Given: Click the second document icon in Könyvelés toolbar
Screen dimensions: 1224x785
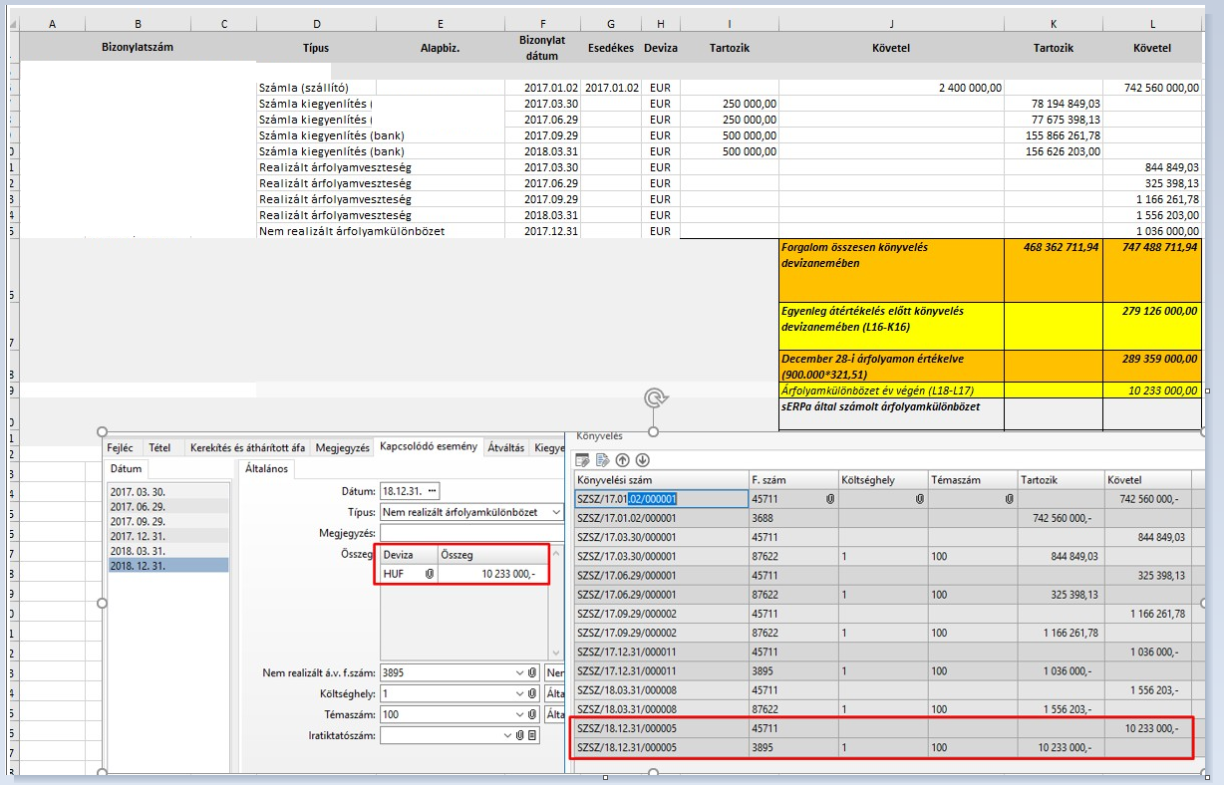Looking at the screenshot, I should coord(602,459).
